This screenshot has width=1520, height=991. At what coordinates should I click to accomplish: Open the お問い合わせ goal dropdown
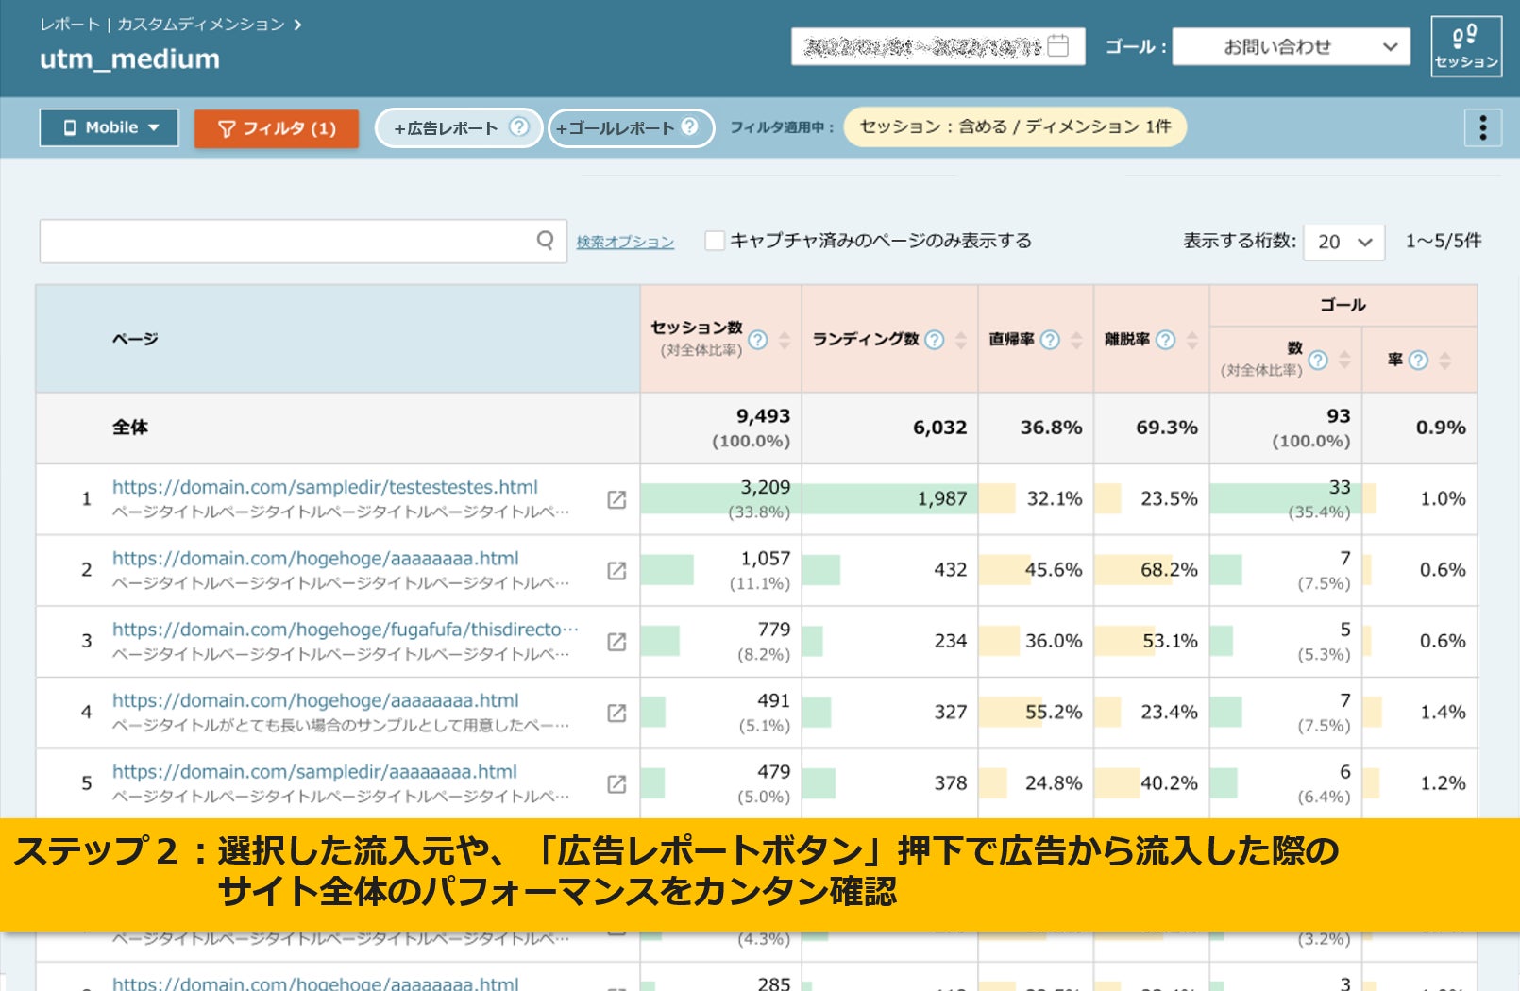(x=1291, y=46)
